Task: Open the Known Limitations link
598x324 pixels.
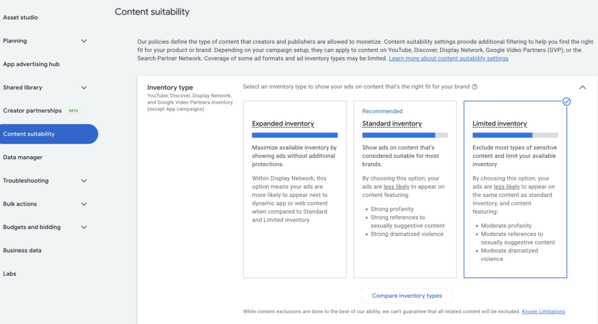Action: click(543, 312)
